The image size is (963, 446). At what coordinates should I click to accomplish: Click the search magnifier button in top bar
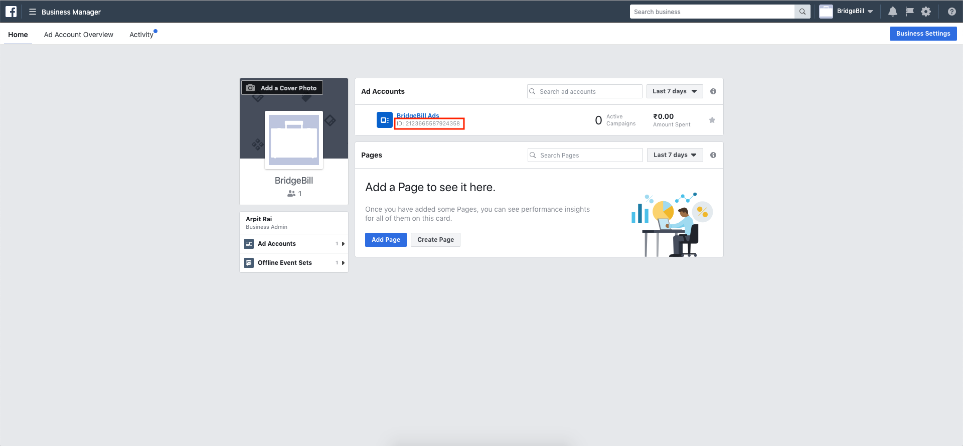802,12
